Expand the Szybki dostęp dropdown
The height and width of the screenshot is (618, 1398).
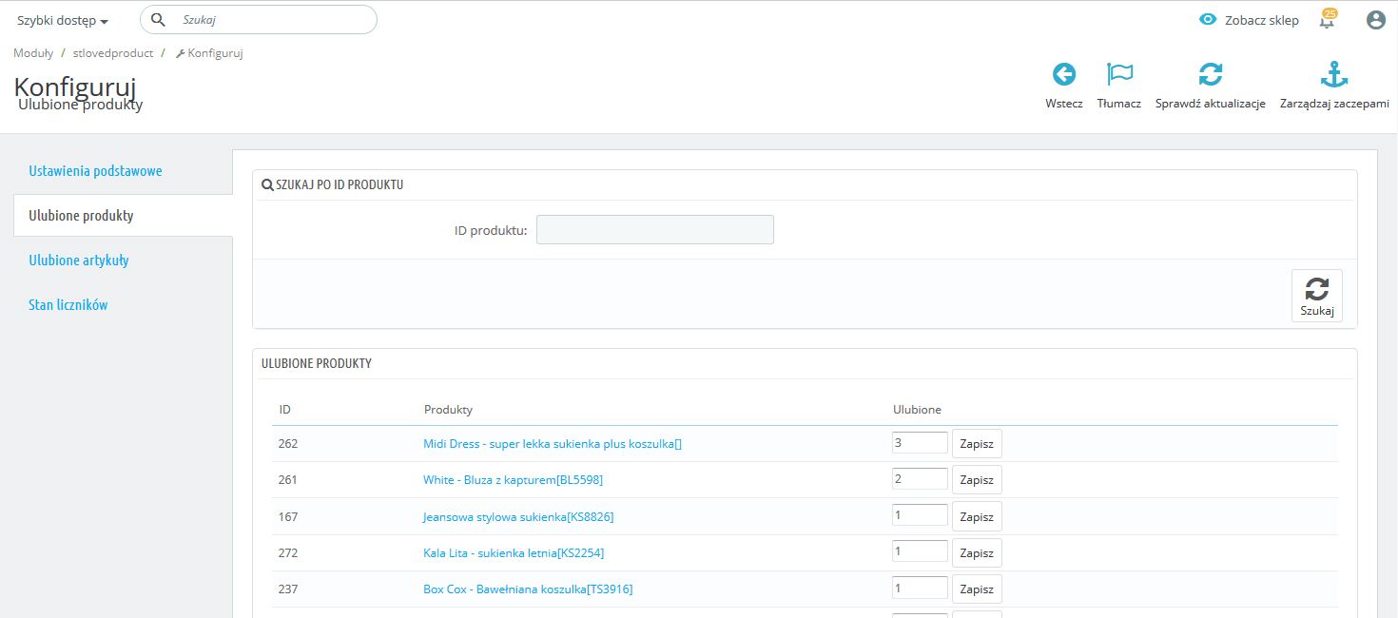[x=63, y=20]
